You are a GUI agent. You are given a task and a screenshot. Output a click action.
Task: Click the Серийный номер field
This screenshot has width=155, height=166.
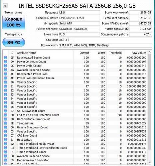click(x=79, y=18)
